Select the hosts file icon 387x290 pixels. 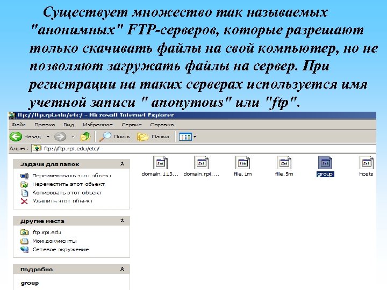(x=367, y=163)
